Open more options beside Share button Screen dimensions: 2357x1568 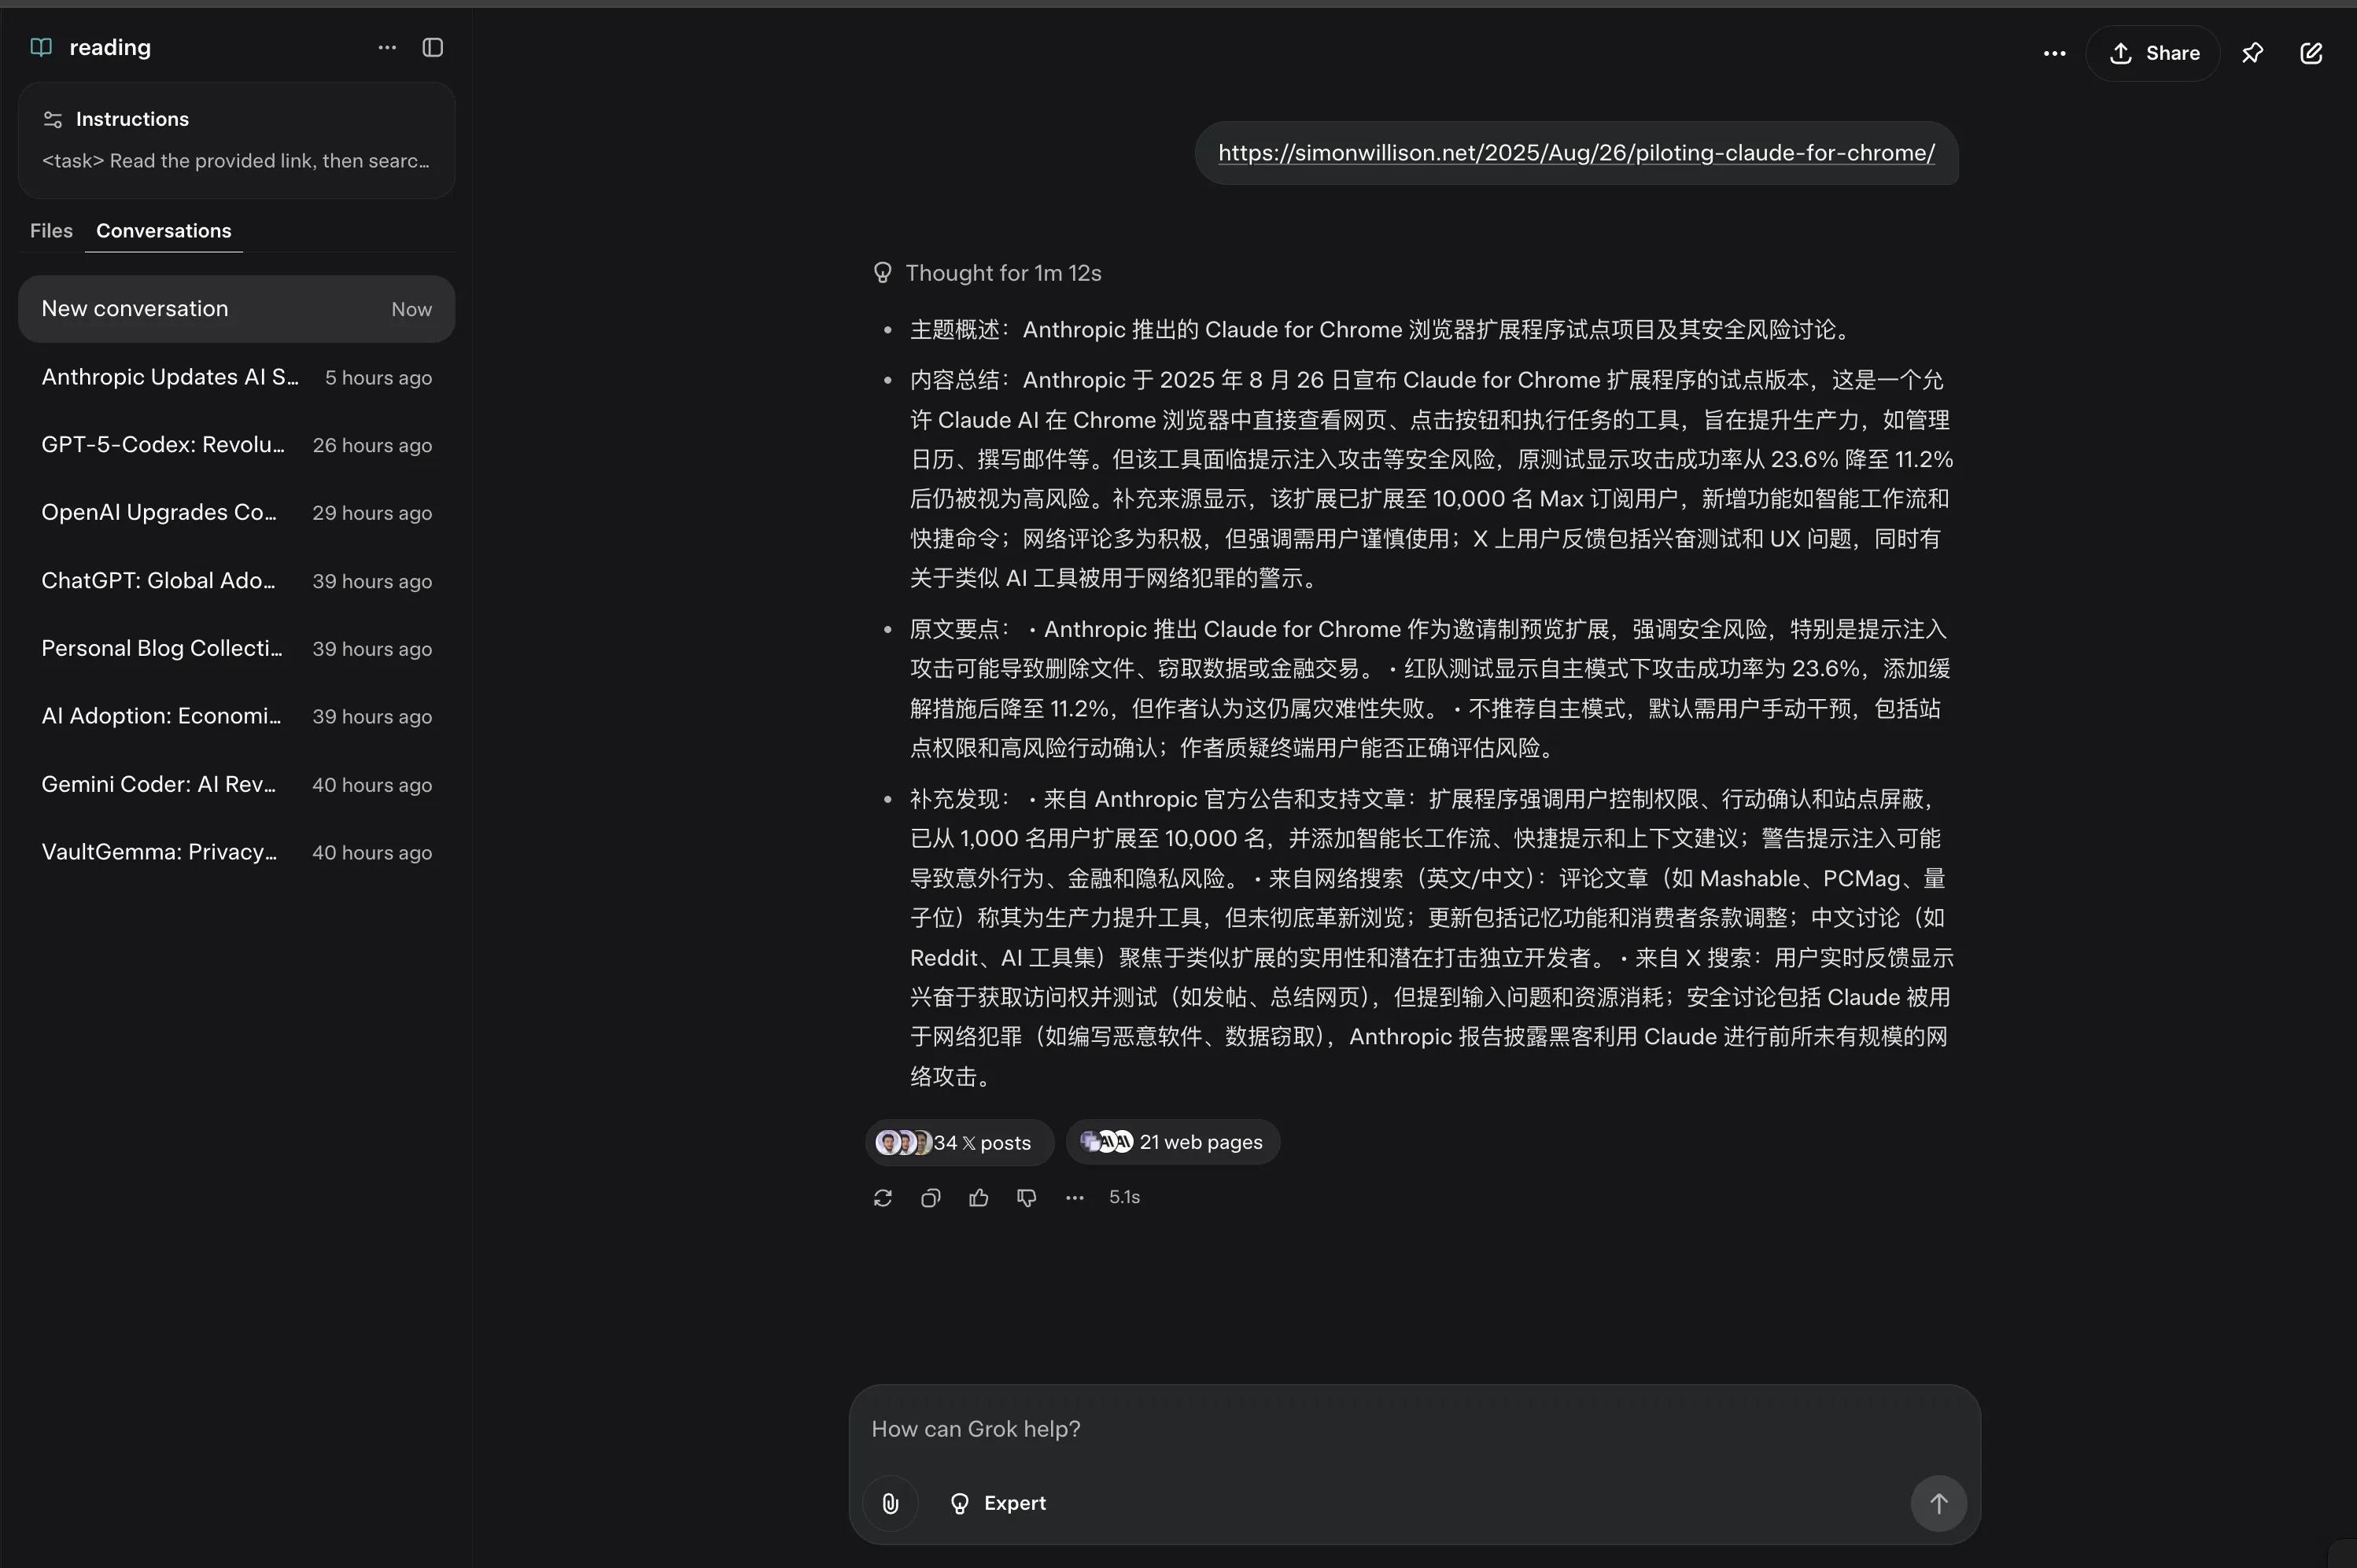[x=2054, y=54]
